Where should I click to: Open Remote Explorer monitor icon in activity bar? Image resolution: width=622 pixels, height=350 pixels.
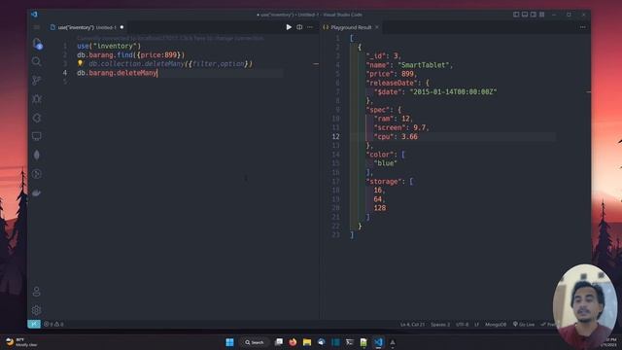point(37,136)
